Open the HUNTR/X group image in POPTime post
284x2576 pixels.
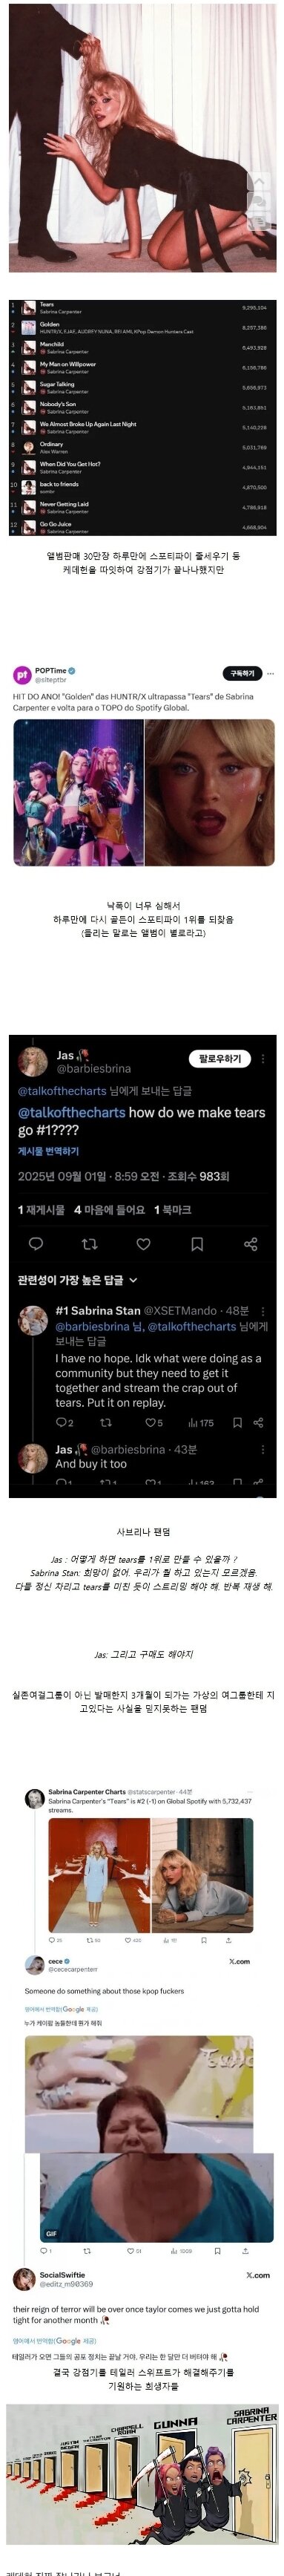(78, 793)
